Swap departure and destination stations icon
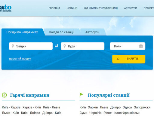154x116 pixels. [x=57, y=46]
